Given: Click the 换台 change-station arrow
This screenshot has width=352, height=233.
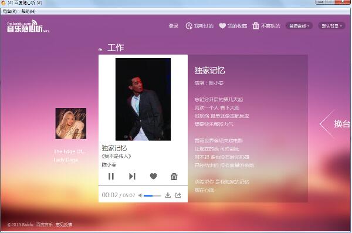Looking at the screenshot, I should tap(334, 124).
